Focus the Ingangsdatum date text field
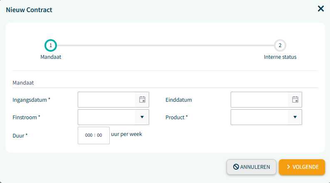Viewport: 330px width, 183px height. pos(107,100)
